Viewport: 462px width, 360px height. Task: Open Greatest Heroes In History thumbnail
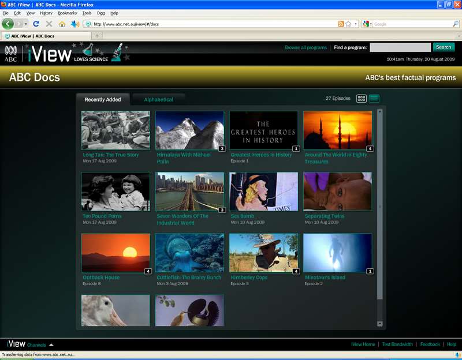tap(263, 130)
